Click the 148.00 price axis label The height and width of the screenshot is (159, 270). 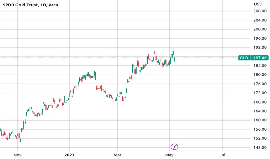pyautogui.click(x=260, y=147)
